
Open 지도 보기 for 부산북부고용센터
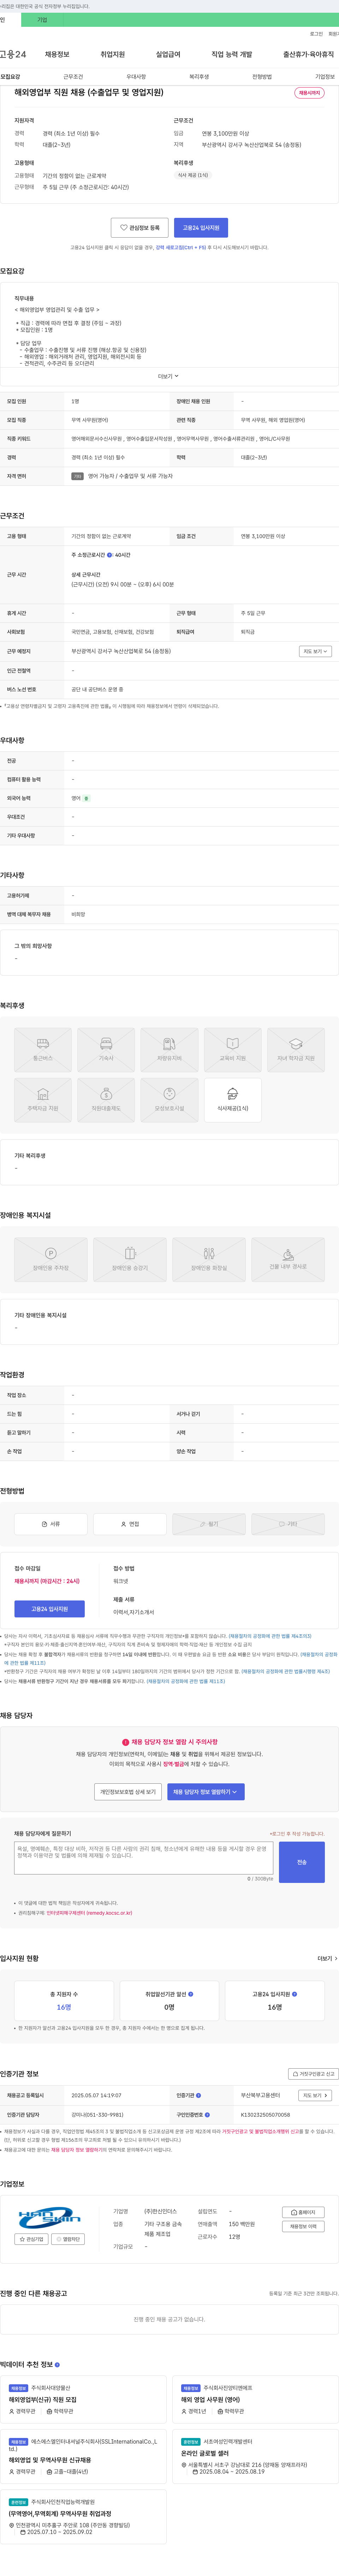click(x=315, y=2095)
